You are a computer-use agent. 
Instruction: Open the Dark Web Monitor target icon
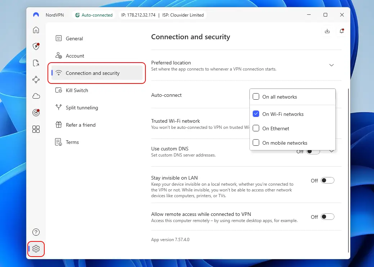tap(36, 113)
